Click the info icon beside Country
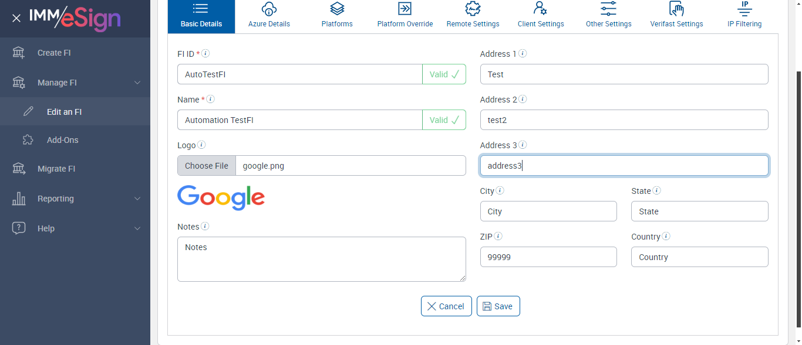802x345 pixels. coord(666,236)
